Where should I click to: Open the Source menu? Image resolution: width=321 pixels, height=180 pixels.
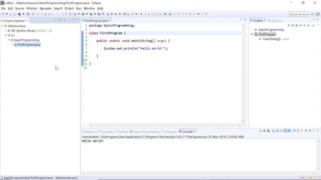[20, 8]
